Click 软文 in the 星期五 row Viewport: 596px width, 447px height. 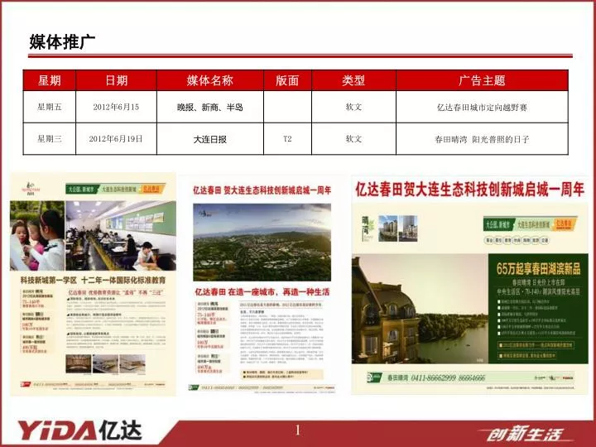point(353,107)
